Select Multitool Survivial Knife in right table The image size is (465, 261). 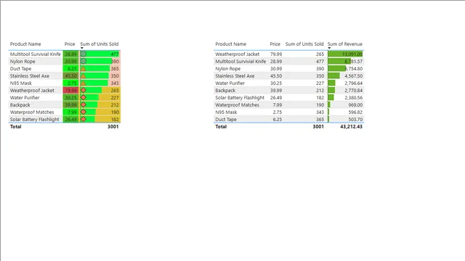[240, 61]
